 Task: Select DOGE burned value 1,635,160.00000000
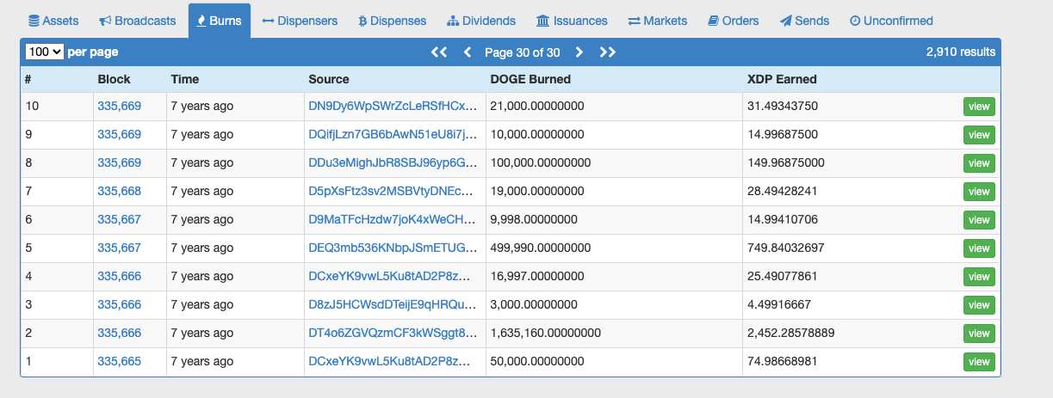[546, 334]
